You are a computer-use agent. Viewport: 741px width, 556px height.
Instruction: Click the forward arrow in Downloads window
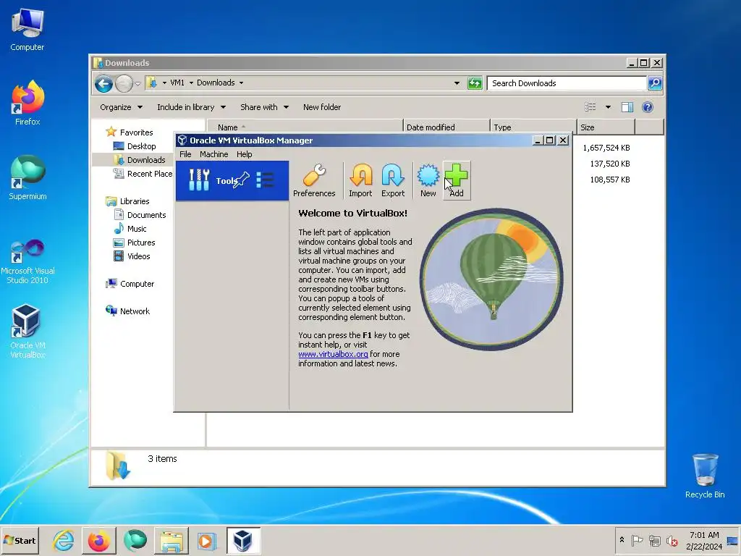(124, 84)
